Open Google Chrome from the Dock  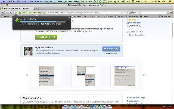pyautogui.click(x=78, y=106)
